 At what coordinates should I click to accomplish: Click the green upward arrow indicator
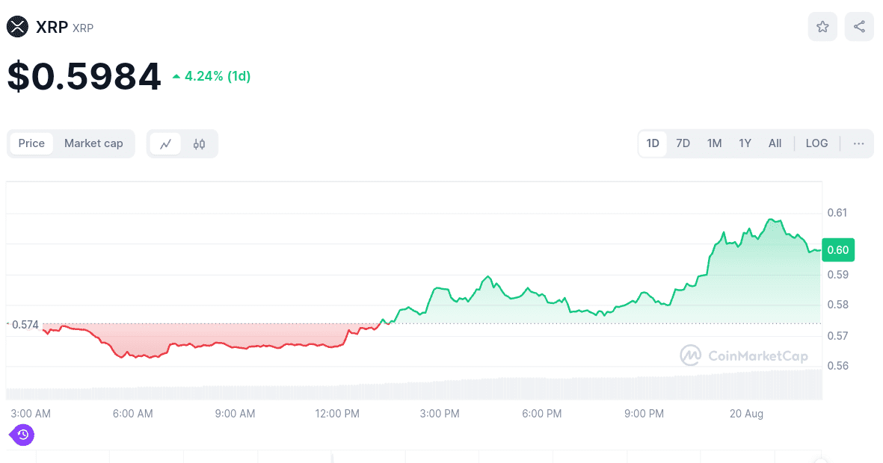177,75
